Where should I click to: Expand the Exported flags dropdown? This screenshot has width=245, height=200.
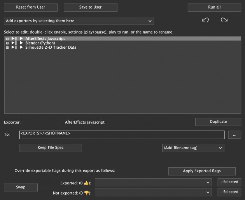coord(154,182)
